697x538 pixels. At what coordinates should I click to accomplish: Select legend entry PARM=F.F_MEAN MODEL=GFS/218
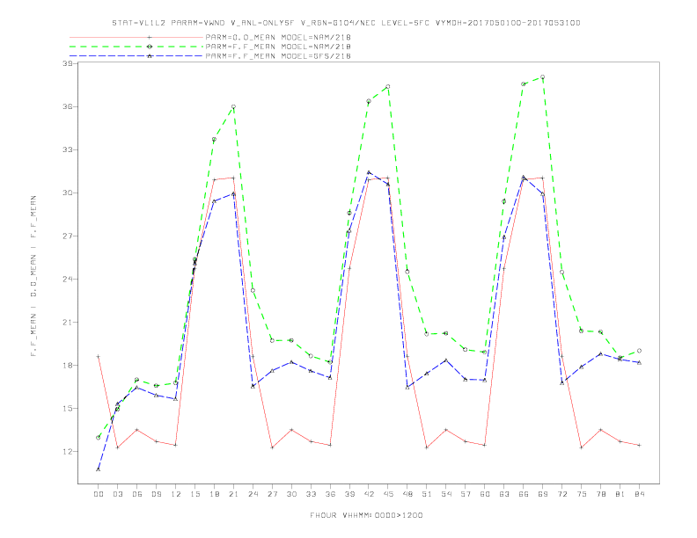(x=278, y=56)
